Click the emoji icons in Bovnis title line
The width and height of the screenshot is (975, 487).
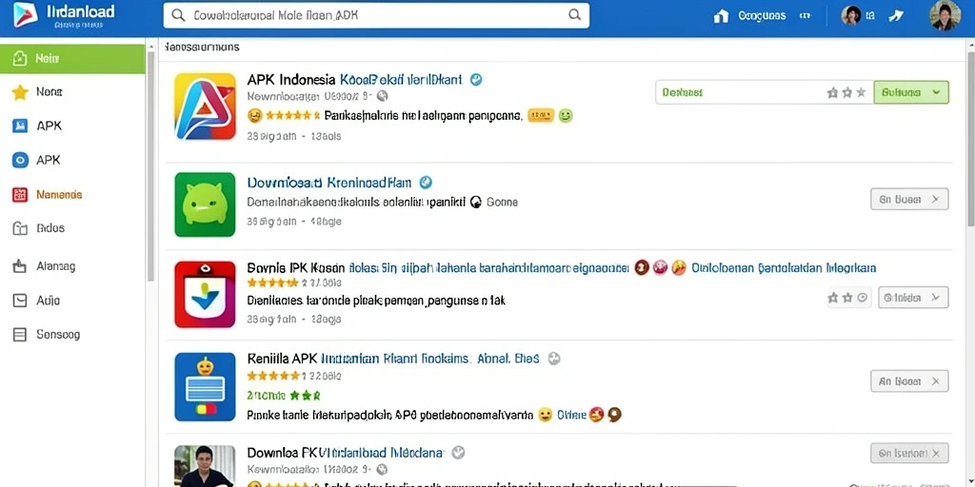(x=661, y=267)
